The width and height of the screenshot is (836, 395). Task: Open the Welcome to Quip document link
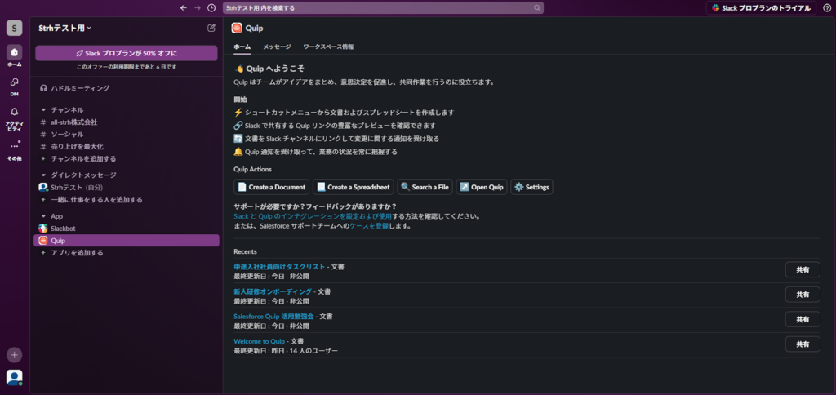point(259,341)
